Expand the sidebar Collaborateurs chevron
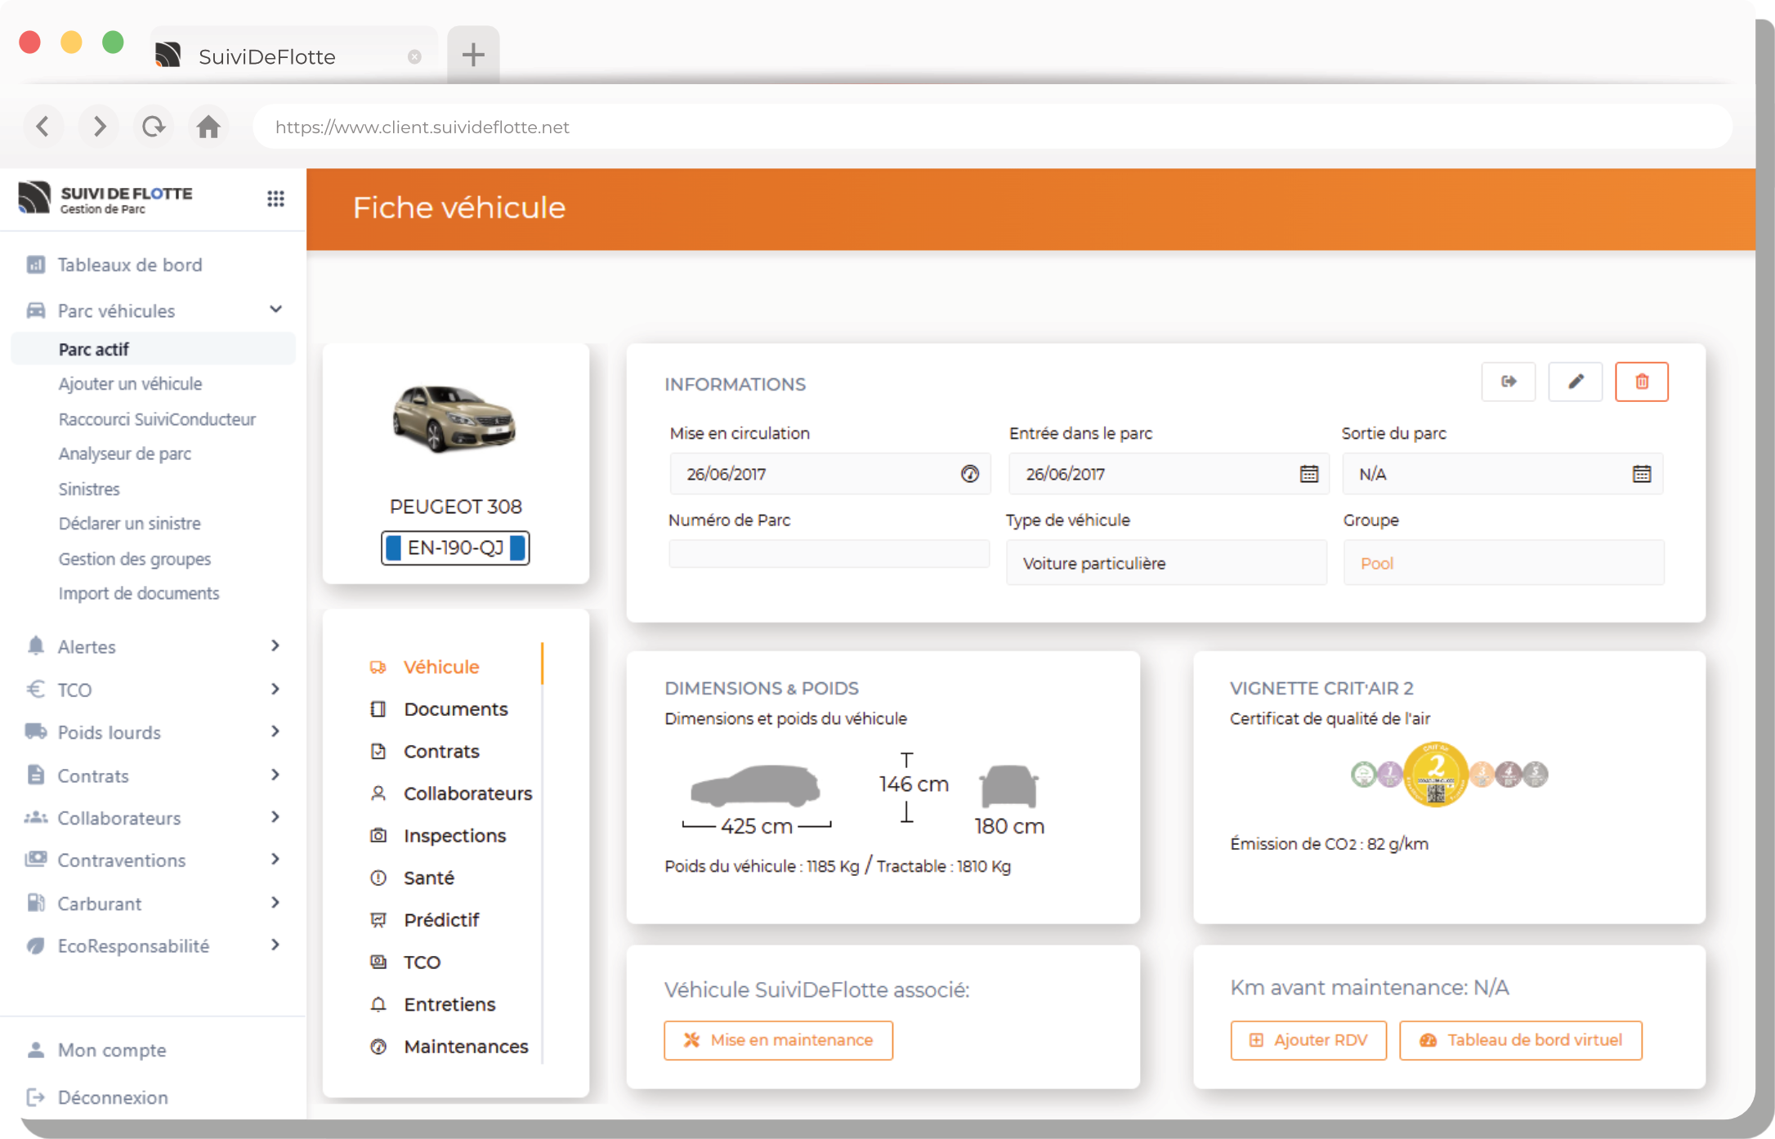1775x1139 pixels. tap(275, 817)
